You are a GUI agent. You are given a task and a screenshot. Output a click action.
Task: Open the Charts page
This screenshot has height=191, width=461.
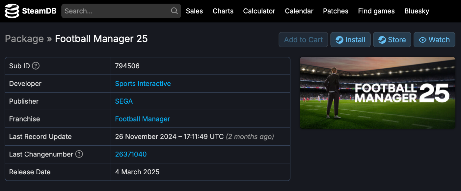click(223, 11)
